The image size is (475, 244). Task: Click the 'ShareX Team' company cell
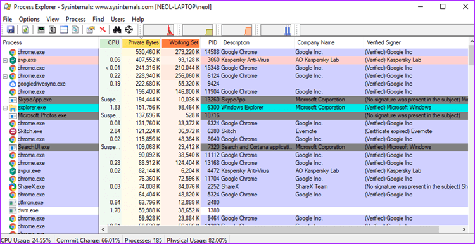click(x=312, y=187)
